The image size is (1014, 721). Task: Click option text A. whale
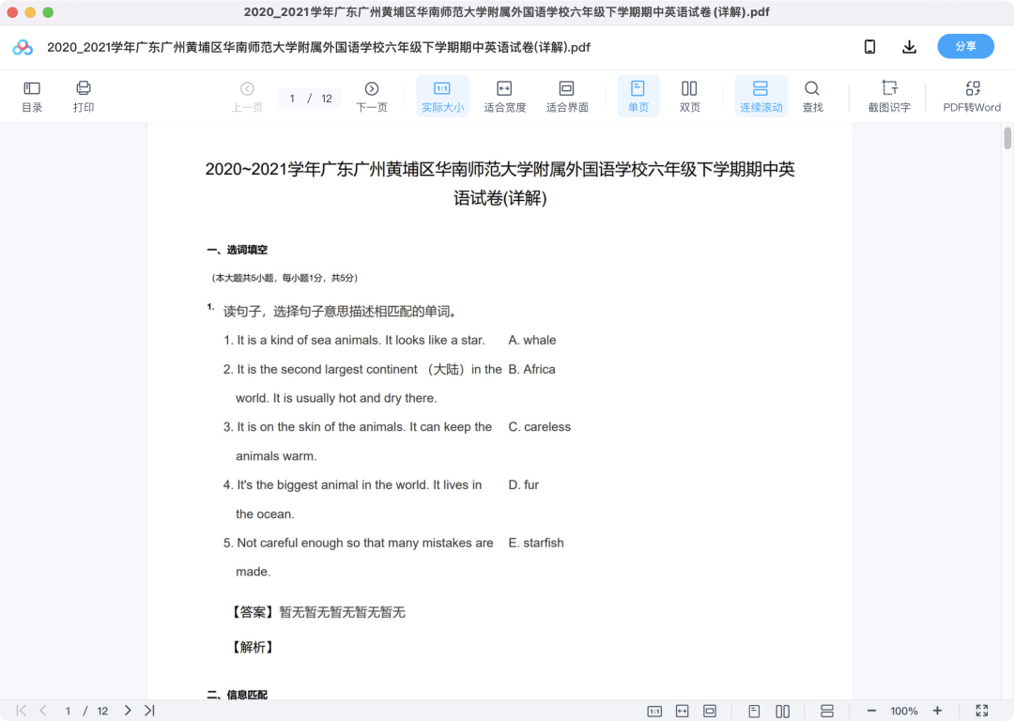tap(532, 340)
